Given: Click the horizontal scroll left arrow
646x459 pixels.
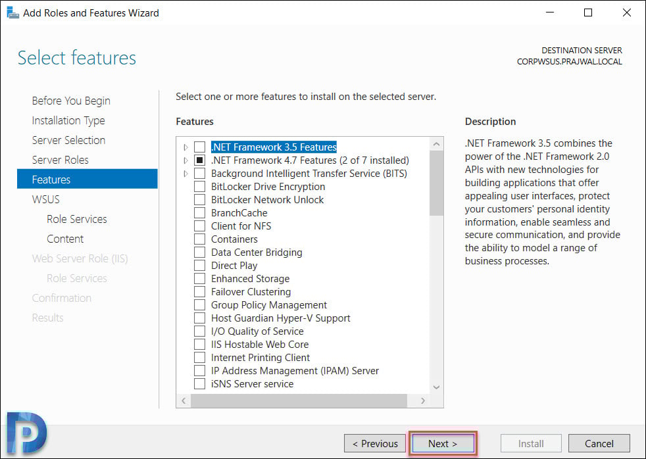Looking at the screenshot, I should click(184, 400).
